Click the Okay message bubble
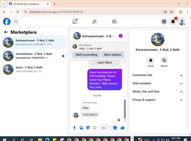 point(85,108)
